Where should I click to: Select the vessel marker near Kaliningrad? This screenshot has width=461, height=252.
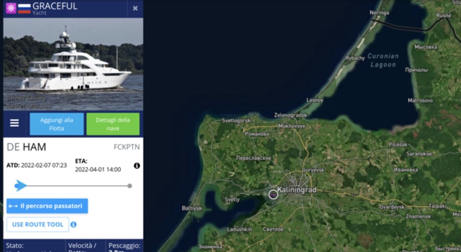(273, 195)
